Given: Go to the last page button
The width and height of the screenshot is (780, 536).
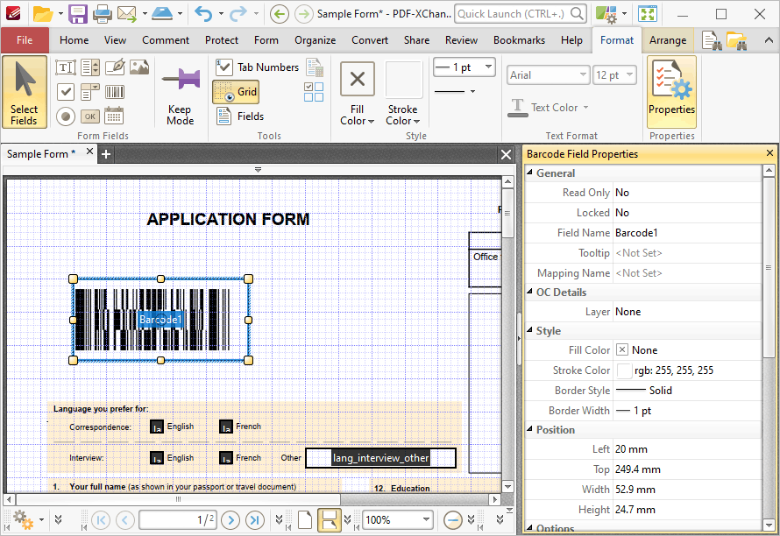Looking at the screenshot, I should 255,520.
